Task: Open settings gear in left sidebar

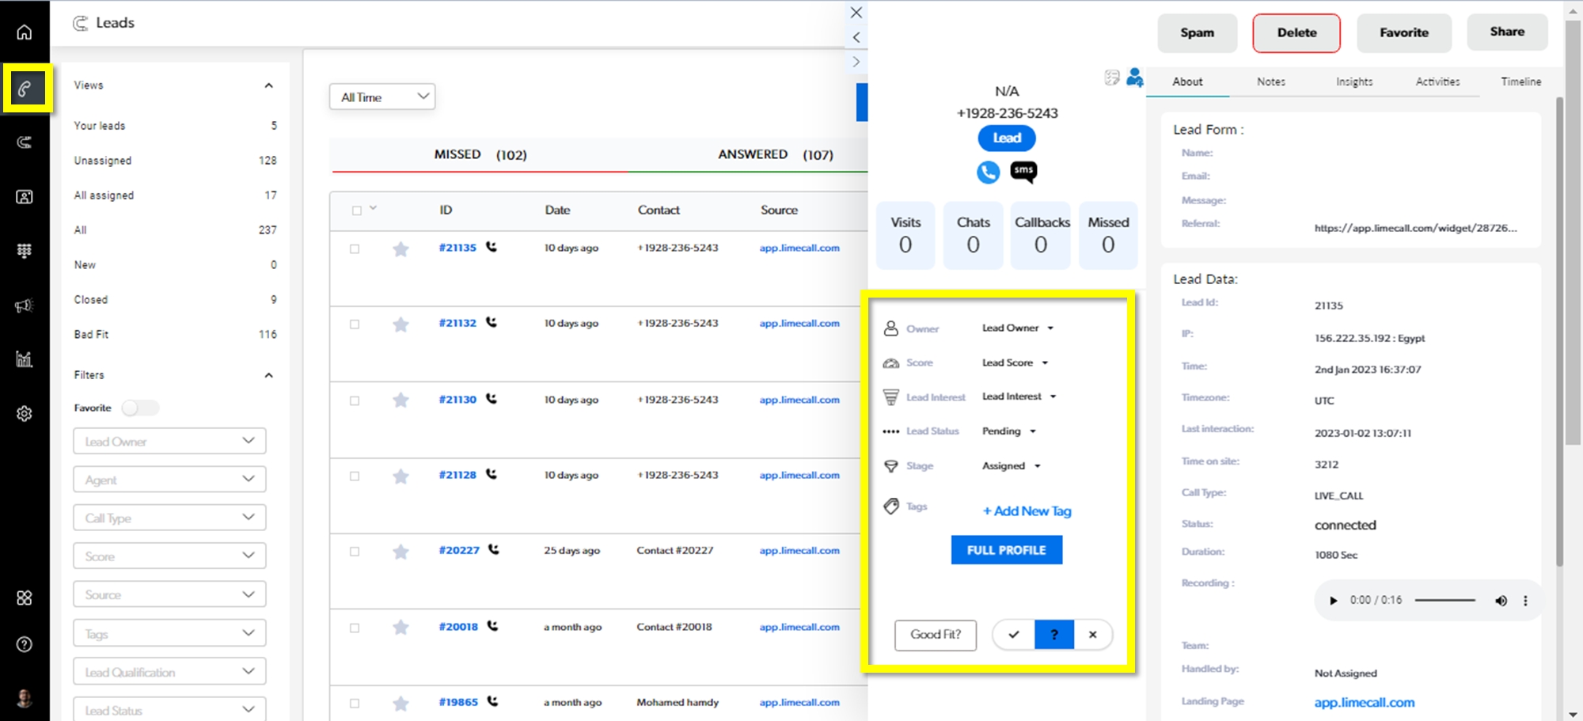Action: click(x=25, y=414)
